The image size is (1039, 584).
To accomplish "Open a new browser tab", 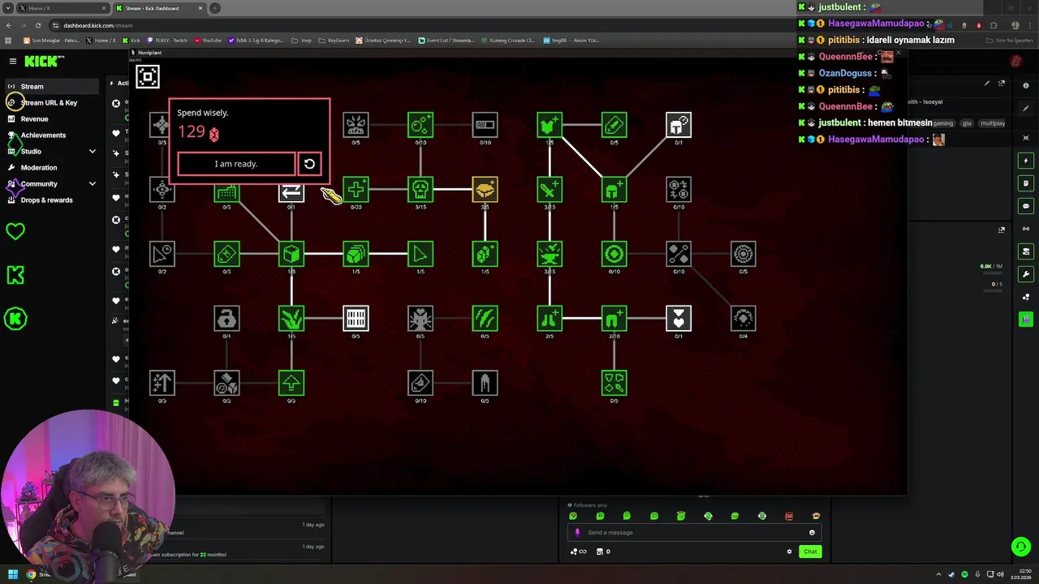I will pyautogui.click(x=215, y=8).
